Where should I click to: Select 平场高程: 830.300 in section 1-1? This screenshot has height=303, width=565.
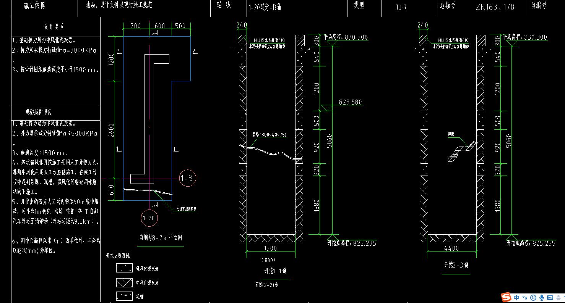(346, 37)
